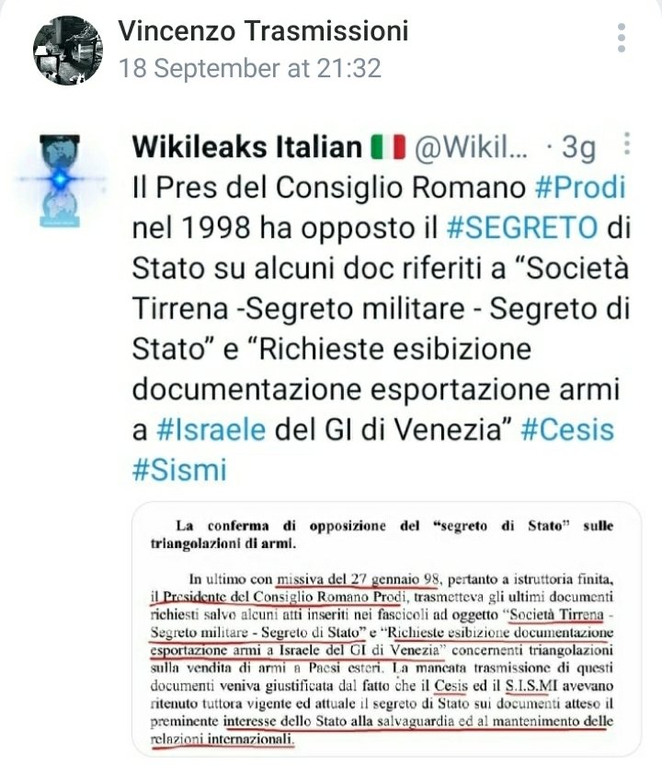This screenshot has width=662, height=765.
Task: Click the bold document heading about segreto di Stato
Action: pyautogui.click(x=382, y=535)
